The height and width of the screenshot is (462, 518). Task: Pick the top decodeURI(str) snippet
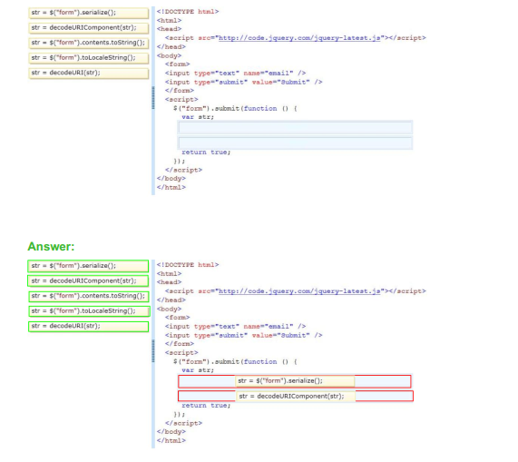click(88, 73)
